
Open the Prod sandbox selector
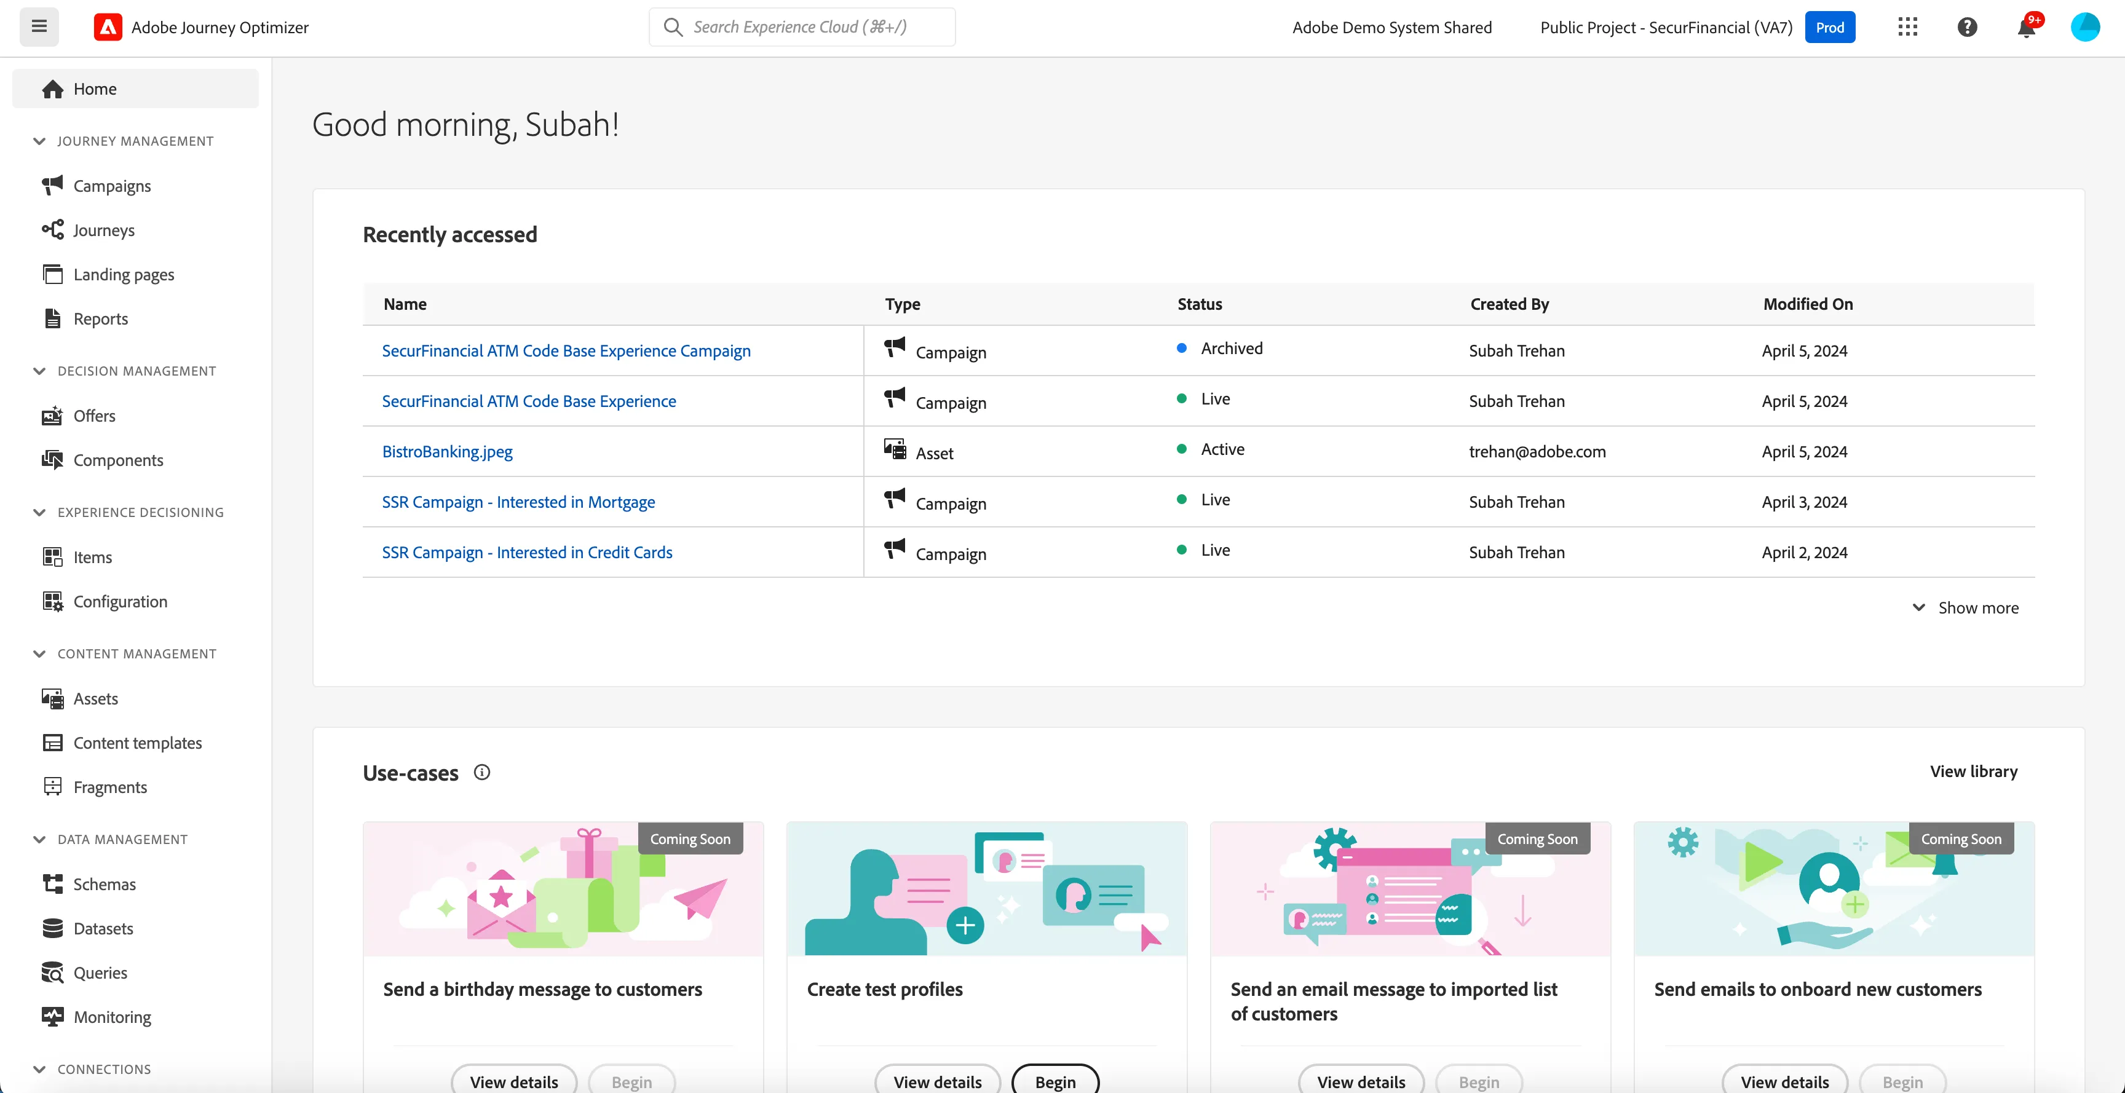pos(1830,27)
